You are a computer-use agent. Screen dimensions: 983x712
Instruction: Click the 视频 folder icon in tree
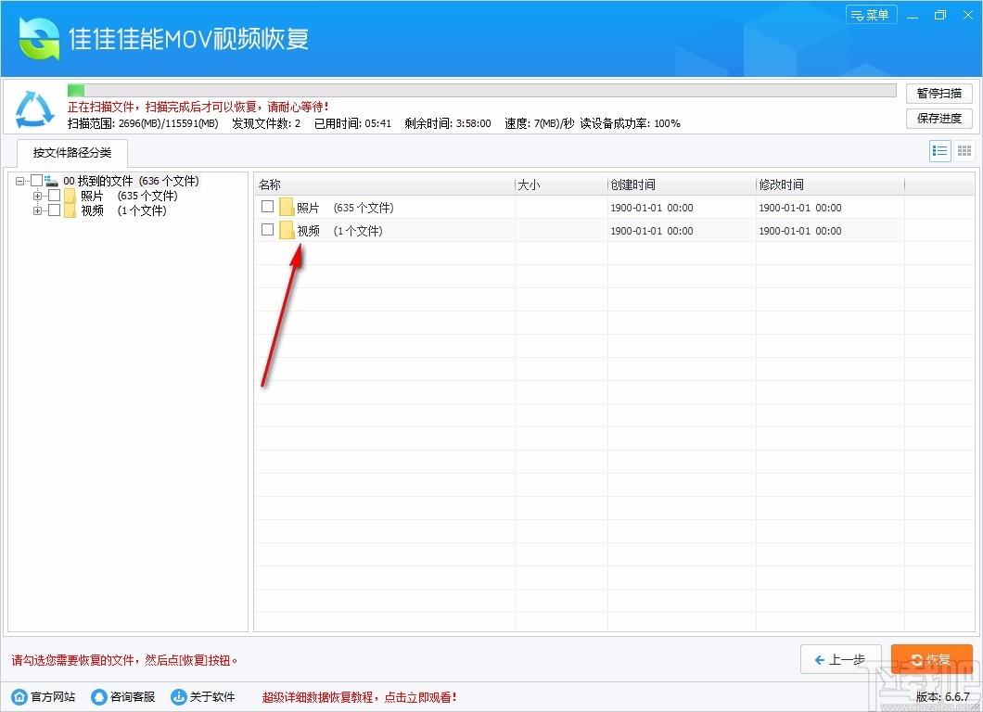pyautogui.click(x=70, y=210)
